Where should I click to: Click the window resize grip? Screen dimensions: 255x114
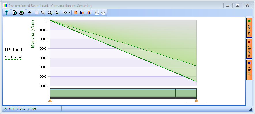point(250,109)
